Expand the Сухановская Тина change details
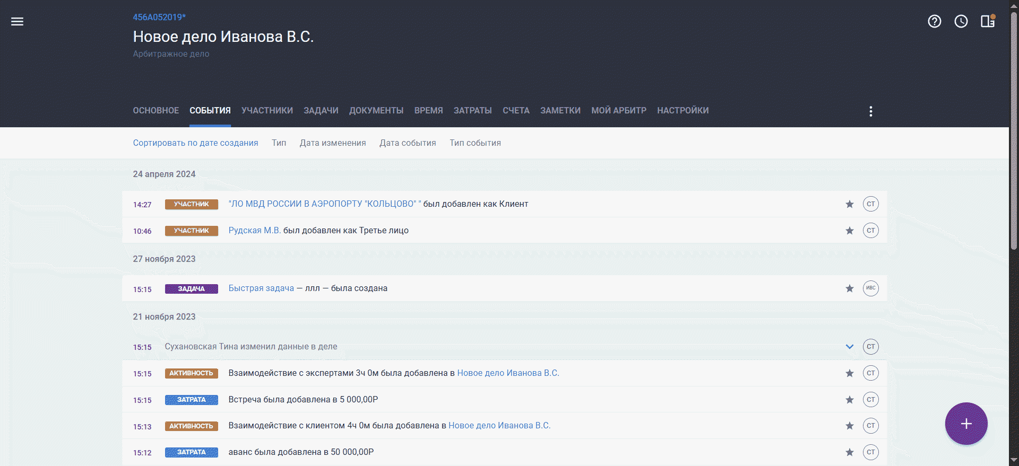 (849, 347)
